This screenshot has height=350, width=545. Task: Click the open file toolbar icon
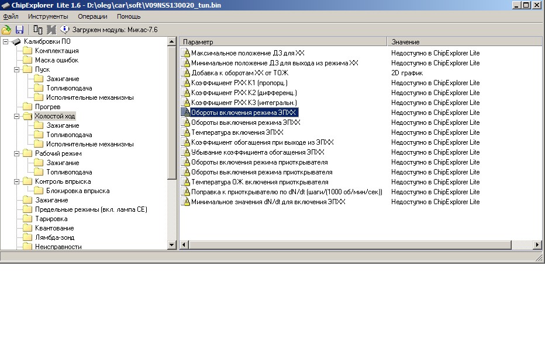click(x=6, y=29)
